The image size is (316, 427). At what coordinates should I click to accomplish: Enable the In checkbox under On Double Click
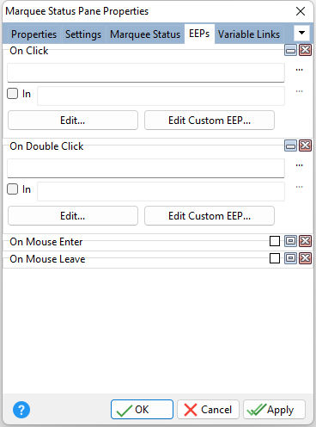(x=12, y=189)
